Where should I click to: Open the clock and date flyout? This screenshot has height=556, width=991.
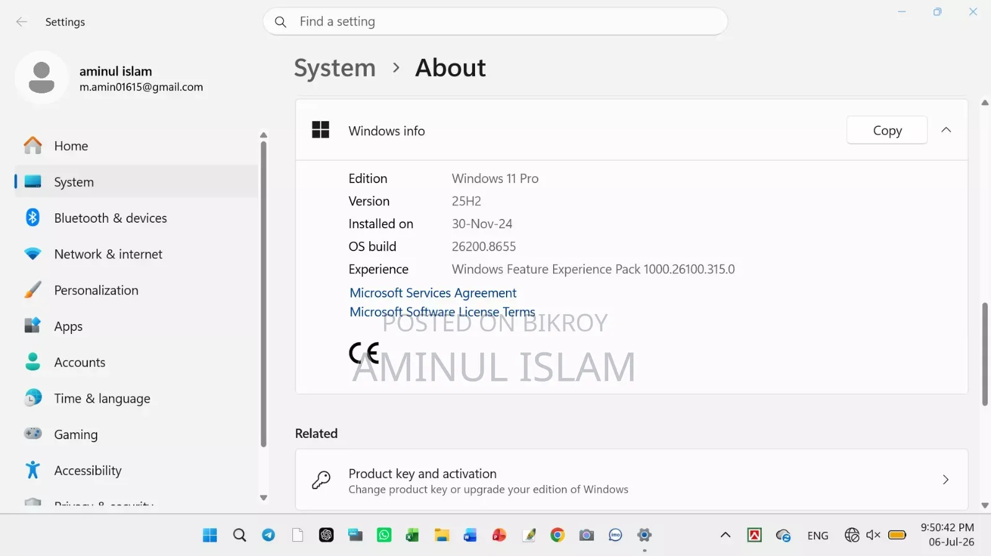coord(947,534)
